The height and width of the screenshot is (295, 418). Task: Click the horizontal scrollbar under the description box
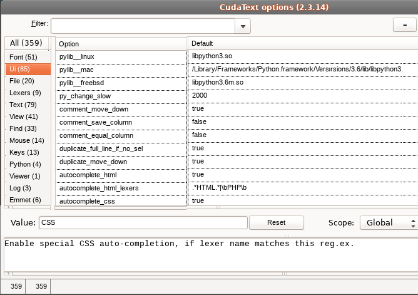pyautogui.click(x=211, y=274)
